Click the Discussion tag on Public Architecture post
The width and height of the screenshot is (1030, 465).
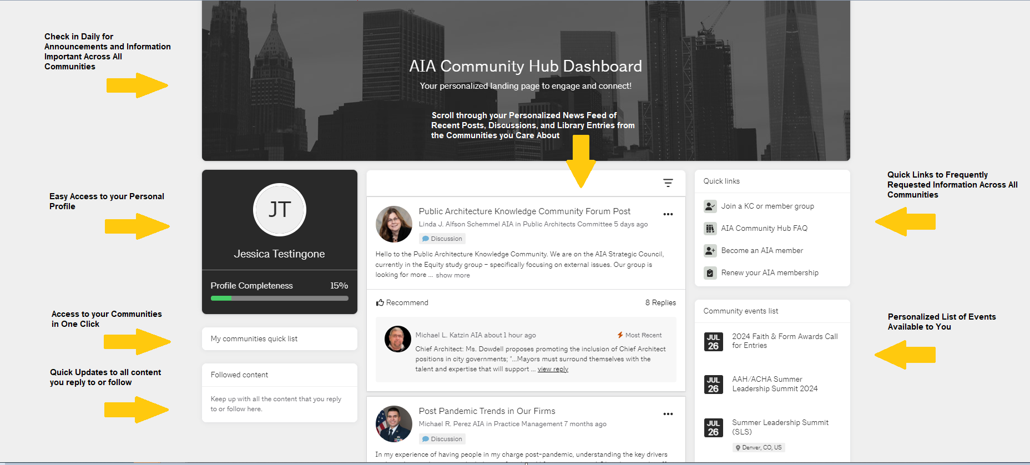tap(442, 239)
